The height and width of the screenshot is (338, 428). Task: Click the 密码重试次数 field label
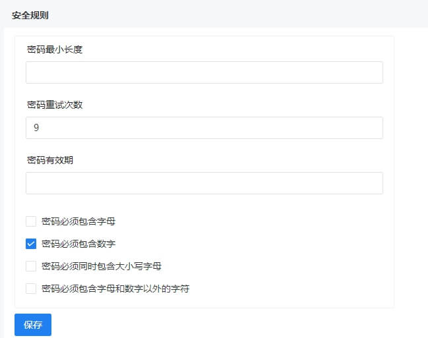(x=55, y=105)
